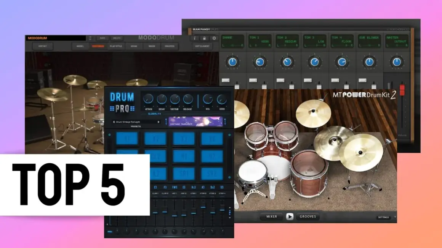Click the Tom 1 High pan knob
The height and width of the screenshot is (248, 442).
coord(259,62)
